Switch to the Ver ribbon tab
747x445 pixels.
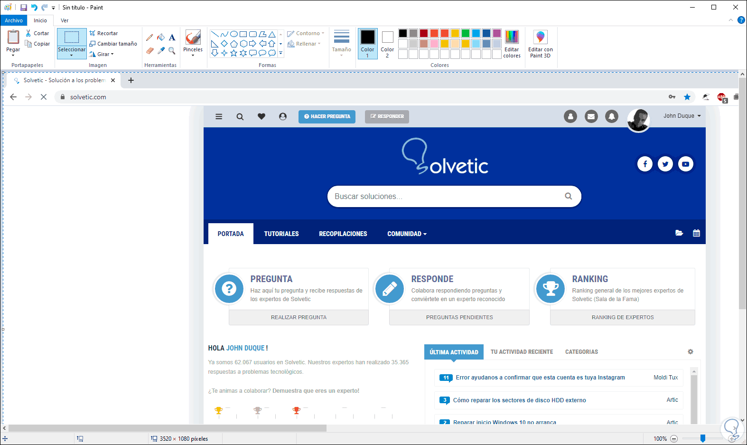[x=65, y=20]
